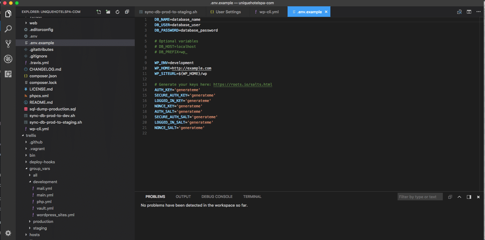Collapse the development folder
The image size is (485, 240).
(75, 182)
